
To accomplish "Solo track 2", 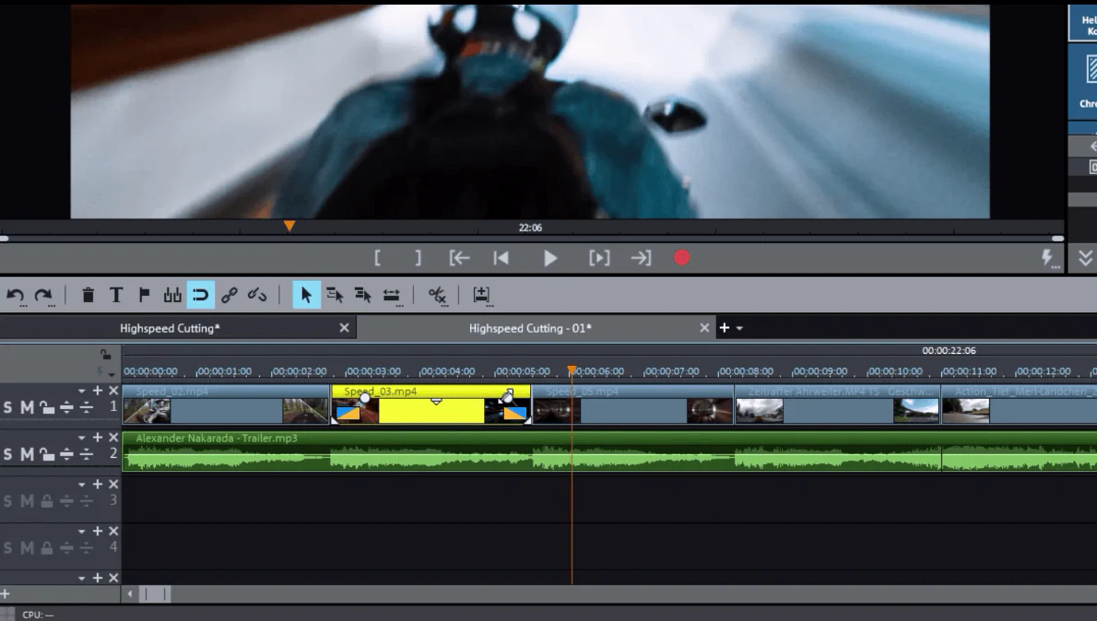I will (x=7, y=454).
